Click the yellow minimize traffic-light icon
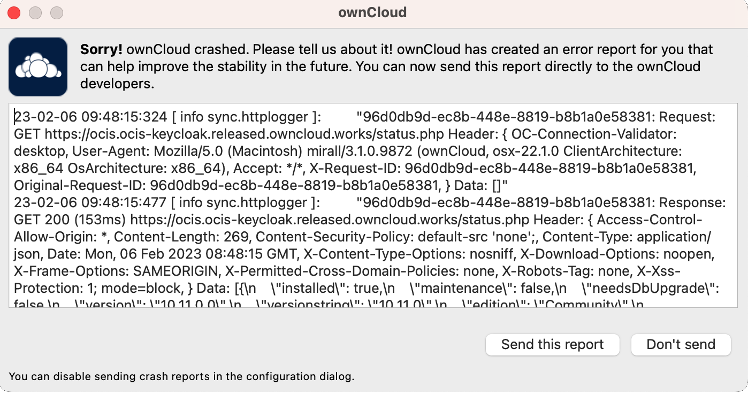 click(35, 12)
